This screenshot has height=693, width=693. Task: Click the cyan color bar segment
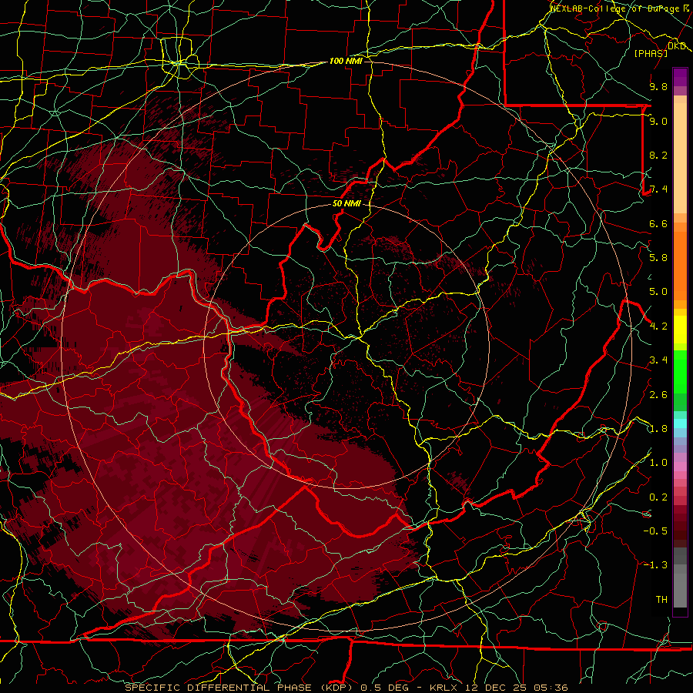pos(680,423)
